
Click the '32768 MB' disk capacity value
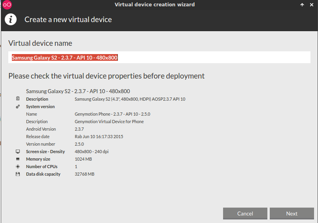pyautogui.click(x=85, y=174)
